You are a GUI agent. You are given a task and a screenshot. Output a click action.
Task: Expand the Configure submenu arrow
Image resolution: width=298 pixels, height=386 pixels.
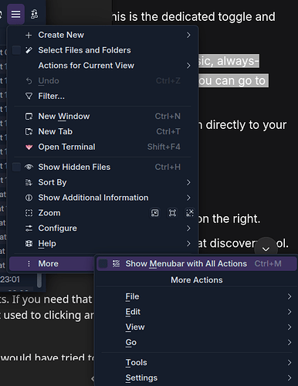[x=188, y=229]
